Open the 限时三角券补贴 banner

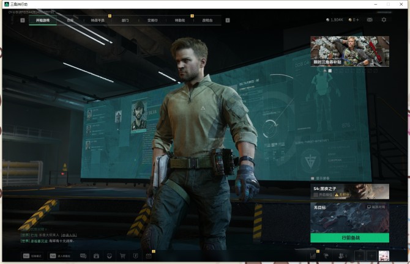coord(349,51)
